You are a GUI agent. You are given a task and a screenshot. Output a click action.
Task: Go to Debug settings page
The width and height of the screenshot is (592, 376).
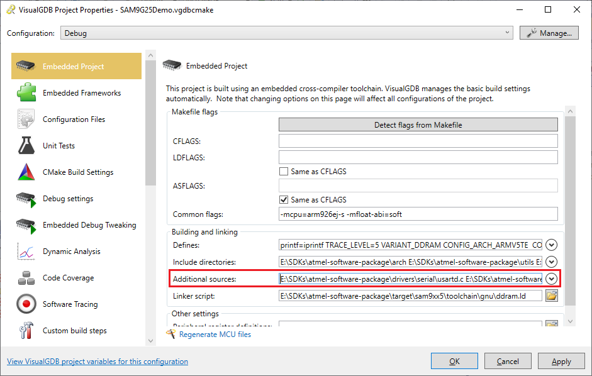click(76, 198)
